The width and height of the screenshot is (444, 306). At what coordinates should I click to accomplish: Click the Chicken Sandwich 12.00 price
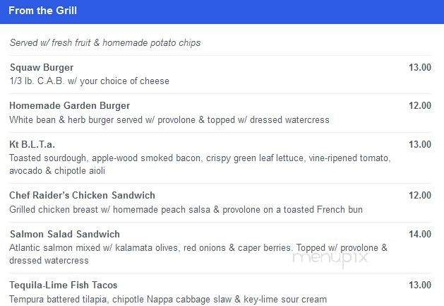tap(420, 195)
